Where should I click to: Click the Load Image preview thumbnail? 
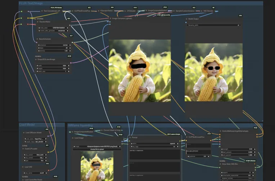[97, 166]
